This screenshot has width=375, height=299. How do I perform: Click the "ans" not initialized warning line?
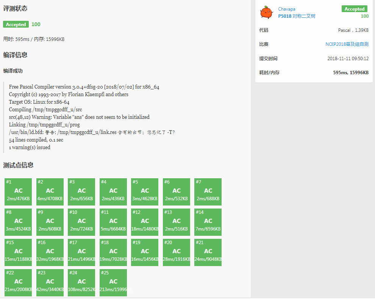click(79, 117)
